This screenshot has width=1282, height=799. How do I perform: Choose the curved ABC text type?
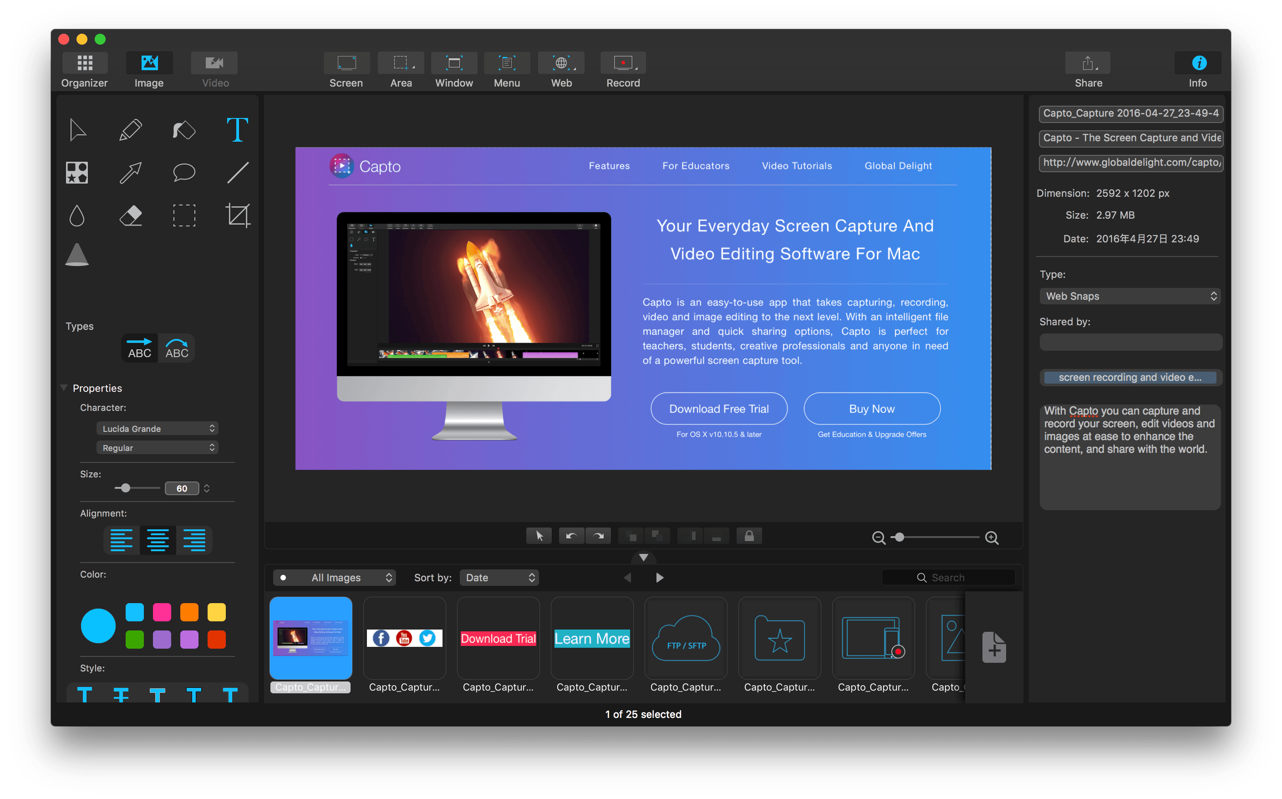pyautogui.click(x=177, y=348)
